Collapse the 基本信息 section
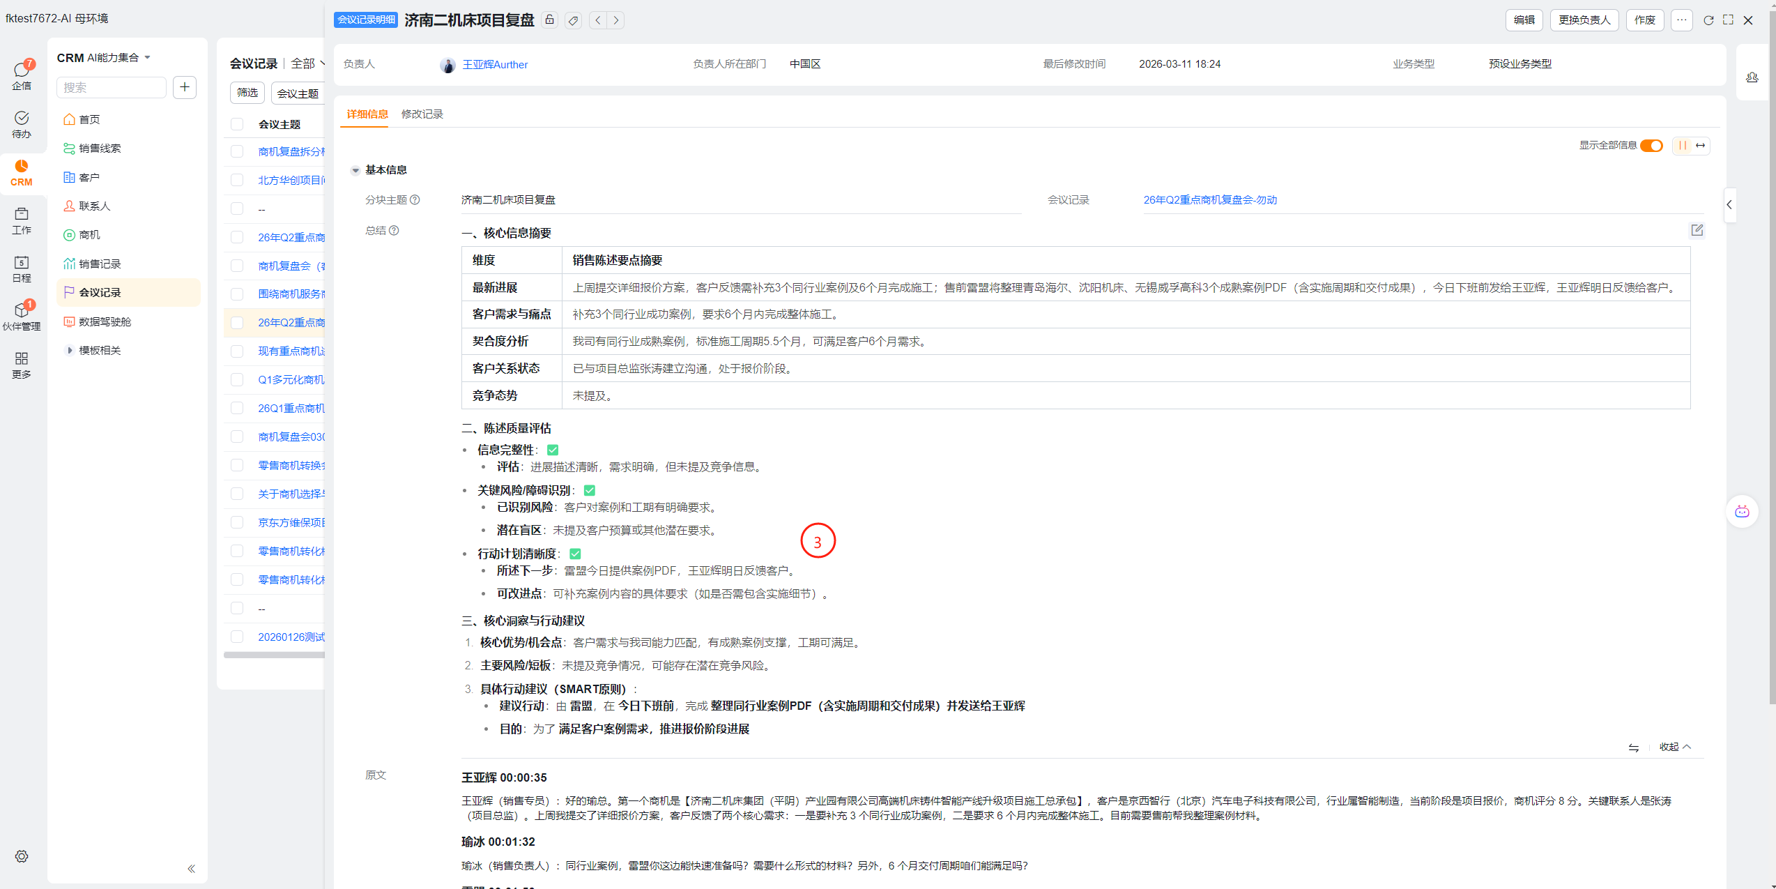 tap(355, 170)
